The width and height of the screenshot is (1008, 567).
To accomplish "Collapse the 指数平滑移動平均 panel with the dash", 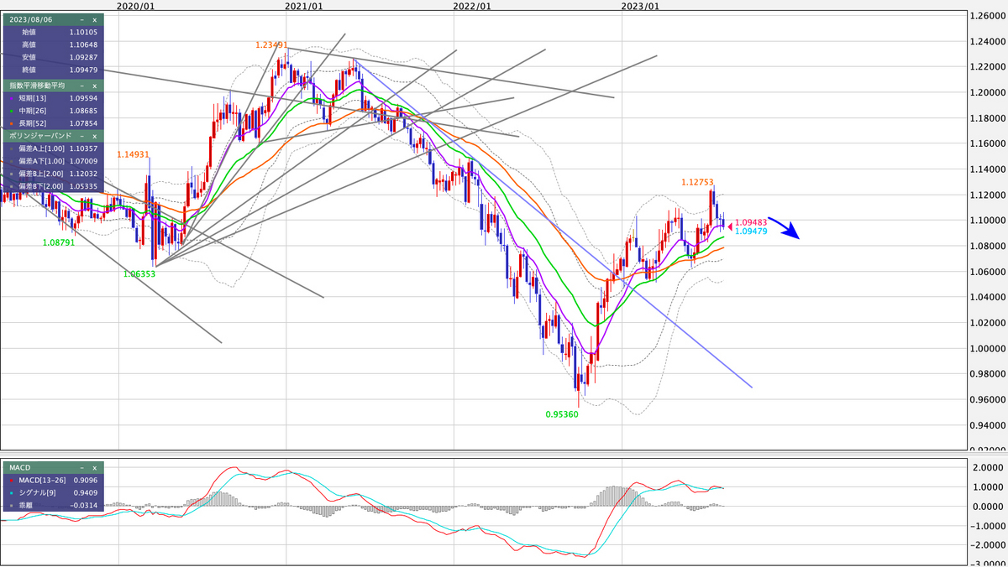I will [81, 85].
